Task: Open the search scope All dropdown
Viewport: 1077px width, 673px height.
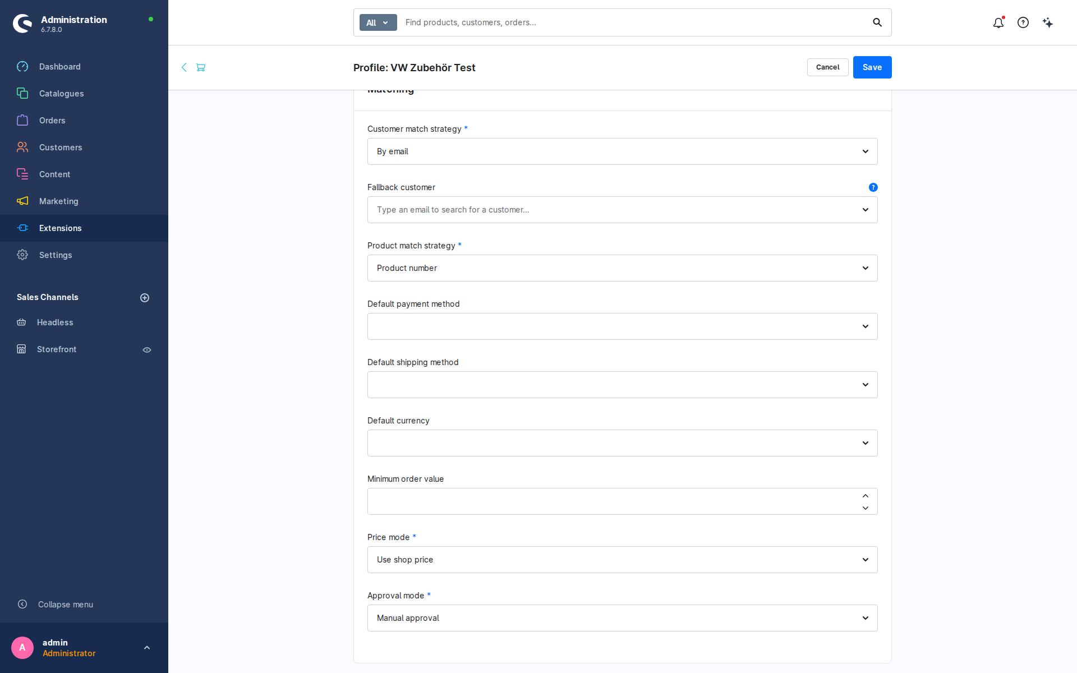Action: (x=378, y=22)
